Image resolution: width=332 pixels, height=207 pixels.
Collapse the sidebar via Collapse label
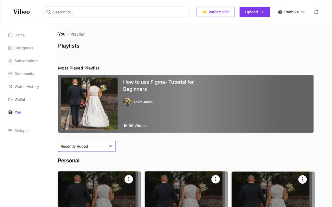(22, 131)
